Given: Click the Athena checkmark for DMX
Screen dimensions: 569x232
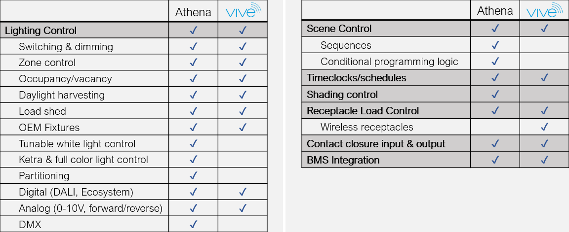Looking at the screenshot, I should pos(194,224).
